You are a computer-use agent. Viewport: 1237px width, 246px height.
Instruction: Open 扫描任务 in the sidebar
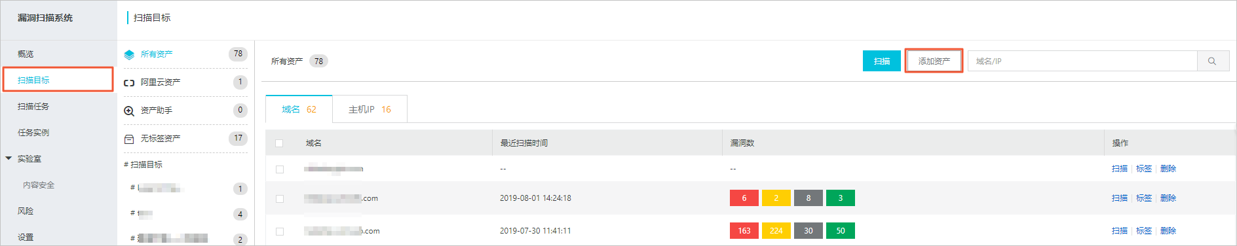[33, 106]
